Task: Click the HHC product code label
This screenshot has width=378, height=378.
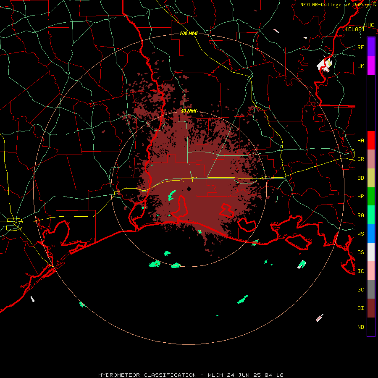Action: tap(369, 25)
